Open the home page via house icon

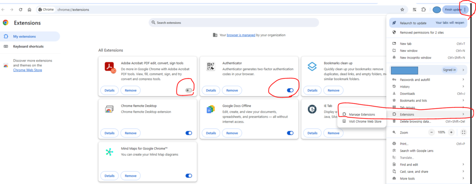[29, 10]
